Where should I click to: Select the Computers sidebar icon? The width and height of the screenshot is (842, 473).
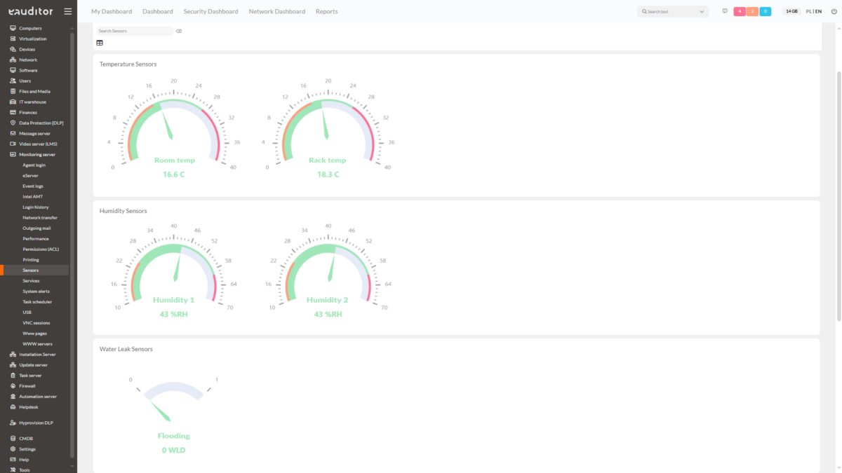13,28
